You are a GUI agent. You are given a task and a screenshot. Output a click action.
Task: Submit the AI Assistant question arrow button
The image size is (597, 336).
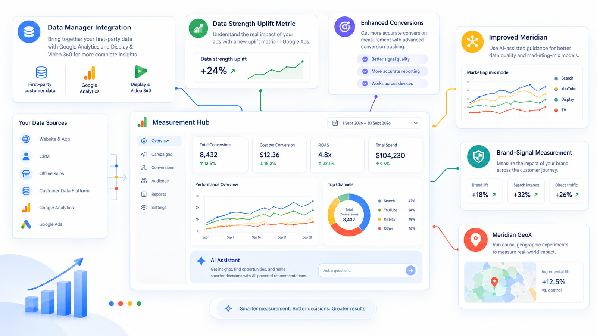[410, 270]
